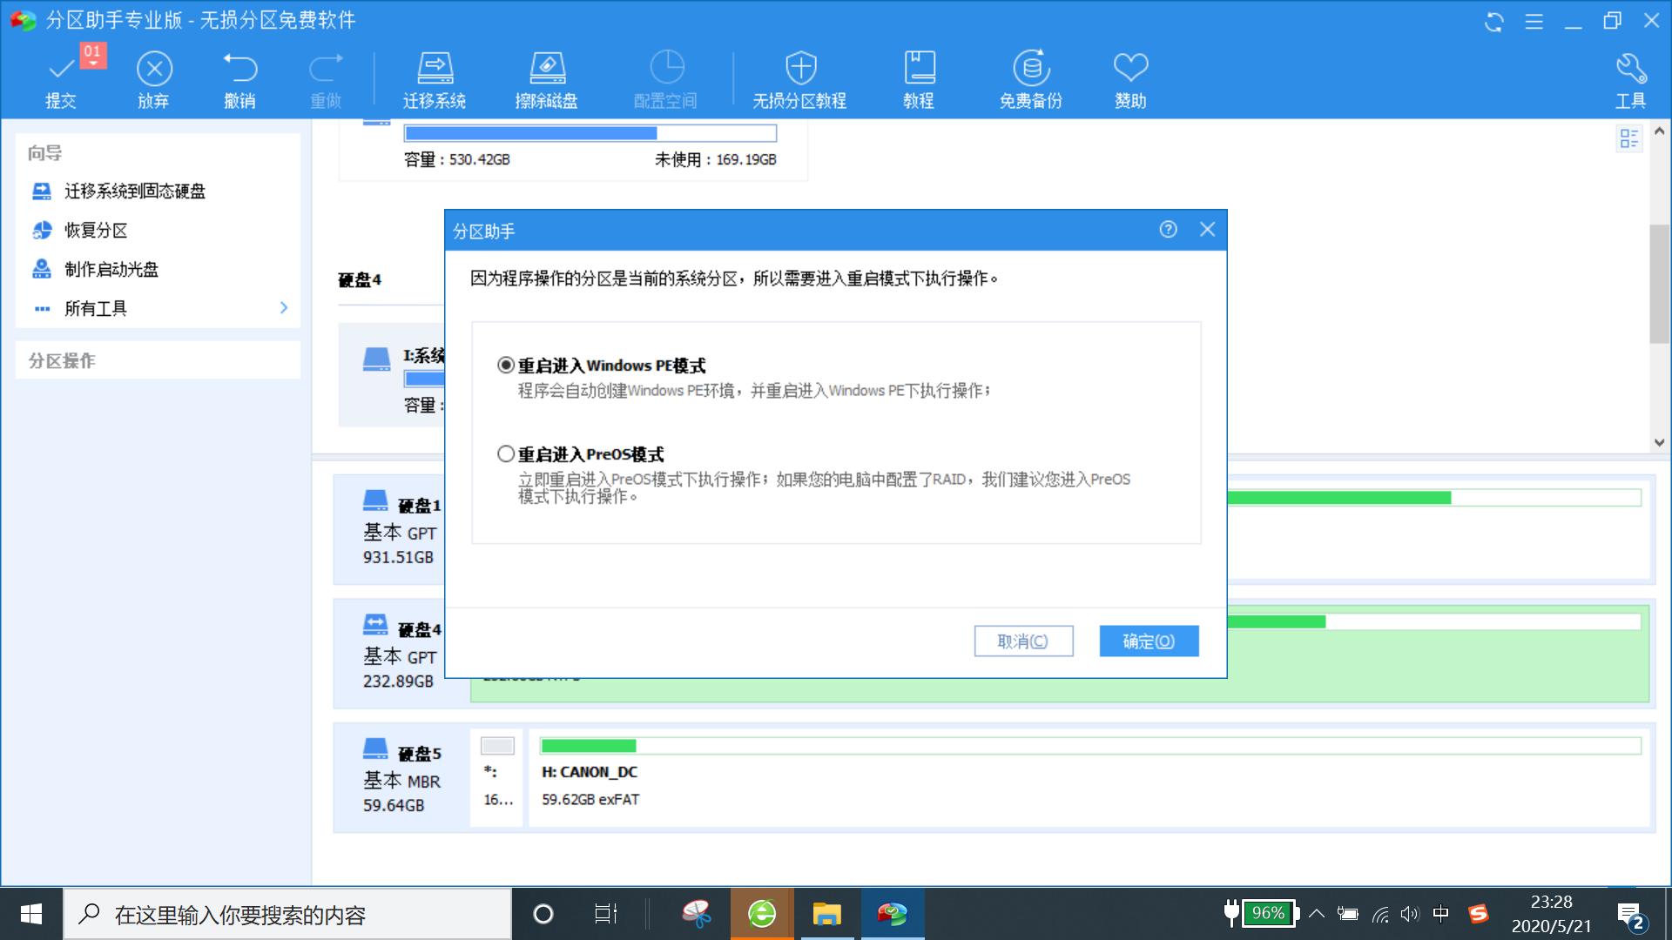Screen dimensions: 1672x940
Task: Select the 重启进入PreOS模式 radio button
Action: 504,453
